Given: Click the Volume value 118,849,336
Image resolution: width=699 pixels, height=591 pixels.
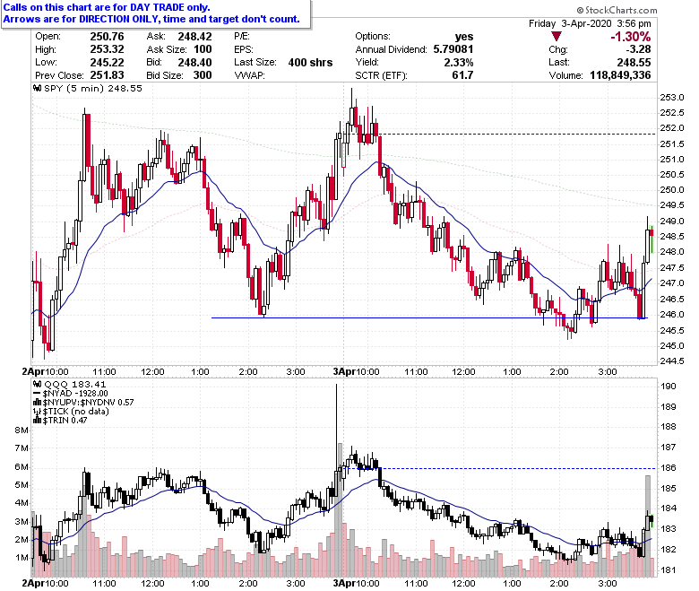Looking at the screenshot, I should point(620,75).
